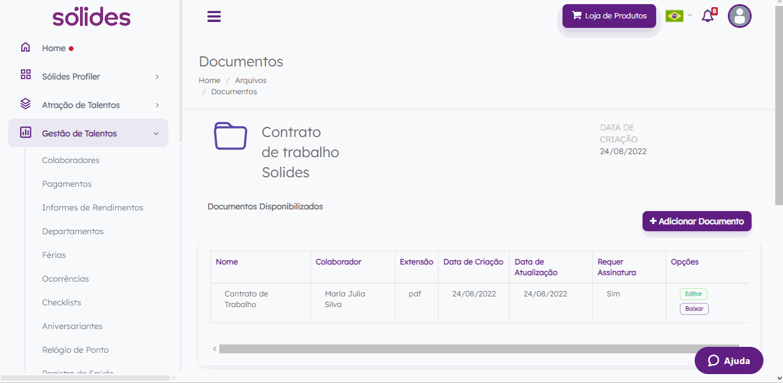Open the Ajuda help chat button

[729, 360]
